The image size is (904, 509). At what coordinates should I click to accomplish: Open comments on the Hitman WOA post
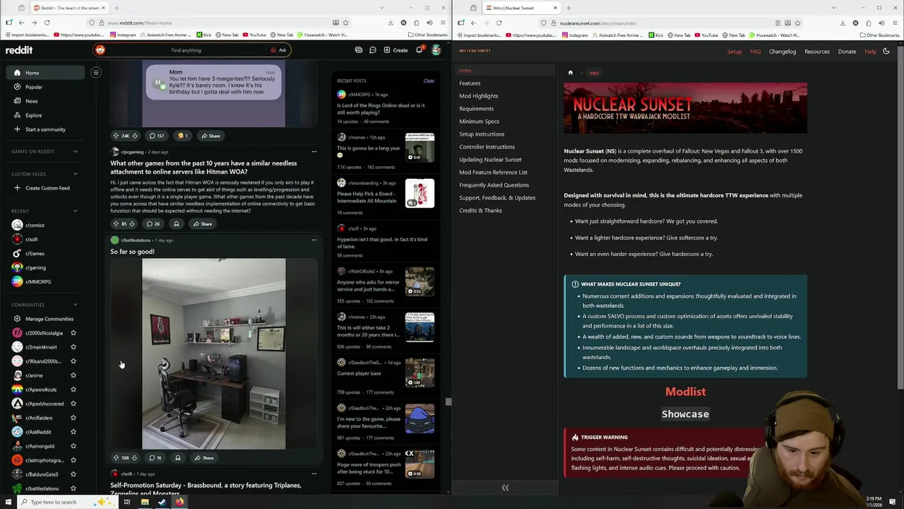[153, 224]
